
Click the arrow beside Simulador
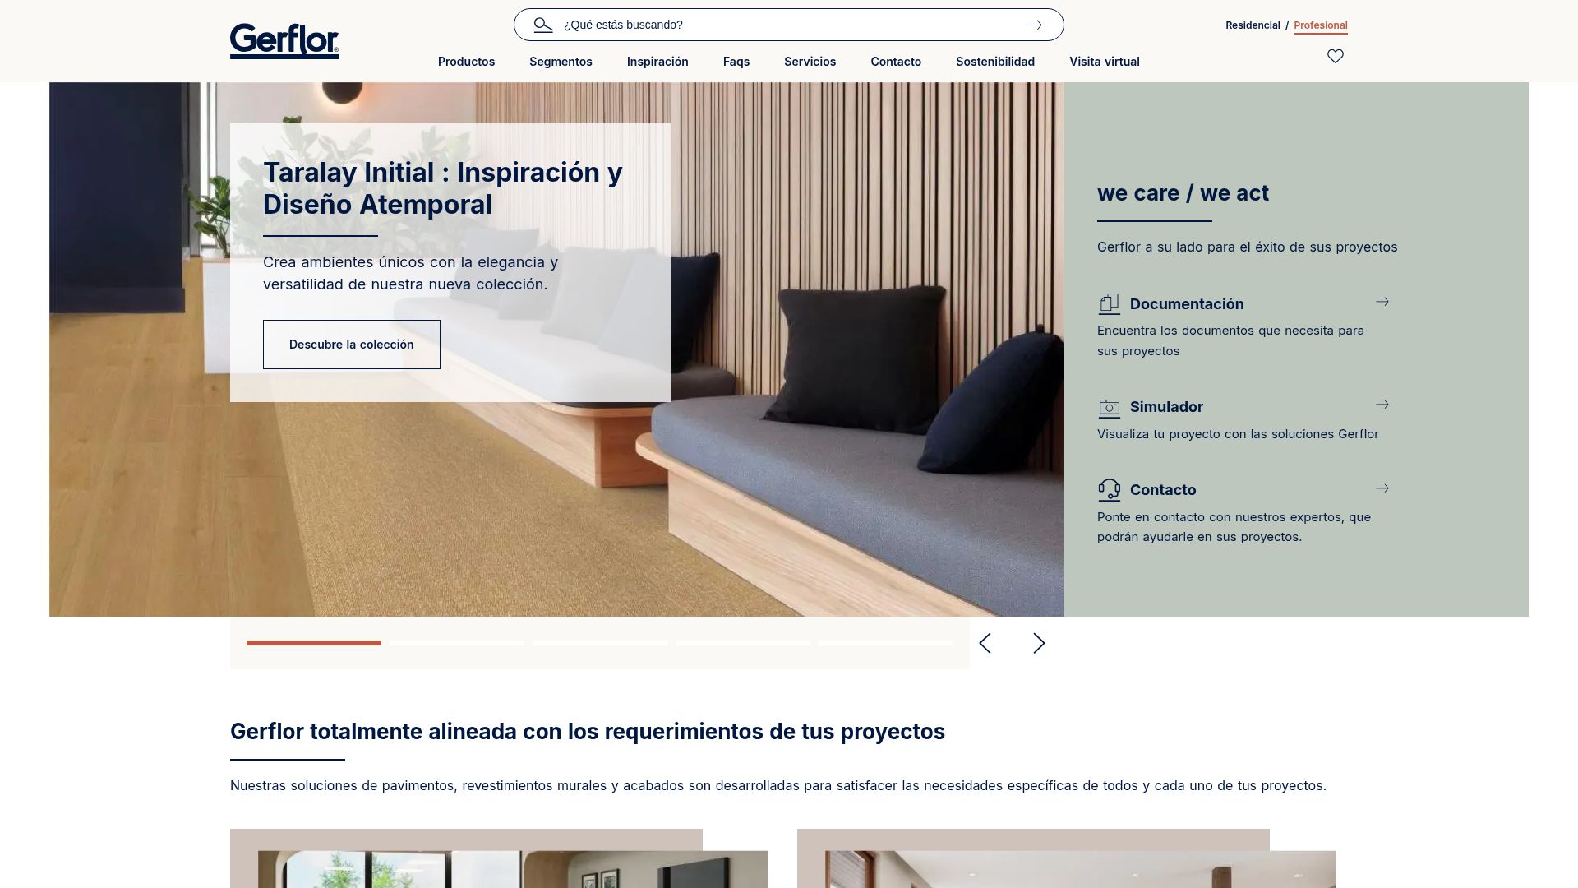click(x=1382, y=405)
